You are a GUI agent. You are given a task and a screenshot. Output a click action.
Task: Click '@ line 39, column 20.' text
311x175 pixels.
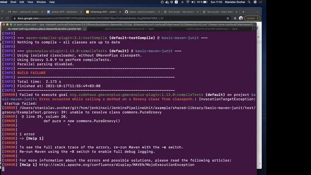pyautogui.click(x=44, y=117)
